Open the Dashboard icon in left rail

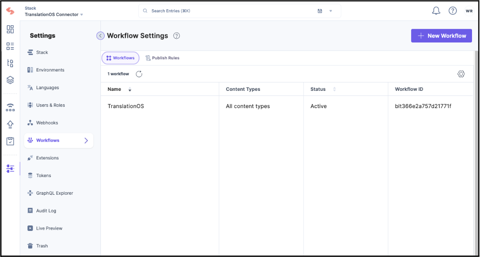(10, 29)
